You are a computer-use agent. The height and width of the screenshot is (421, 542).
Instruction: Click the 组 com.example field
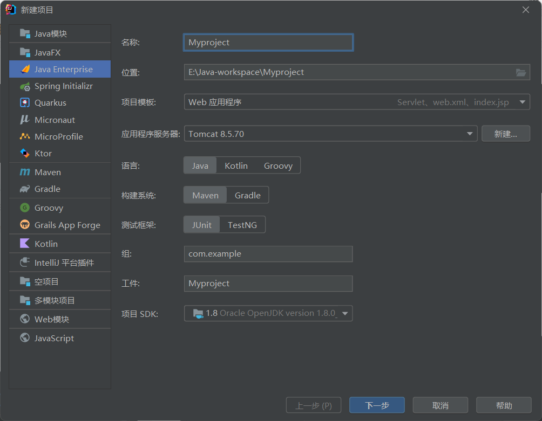[268, 254]
